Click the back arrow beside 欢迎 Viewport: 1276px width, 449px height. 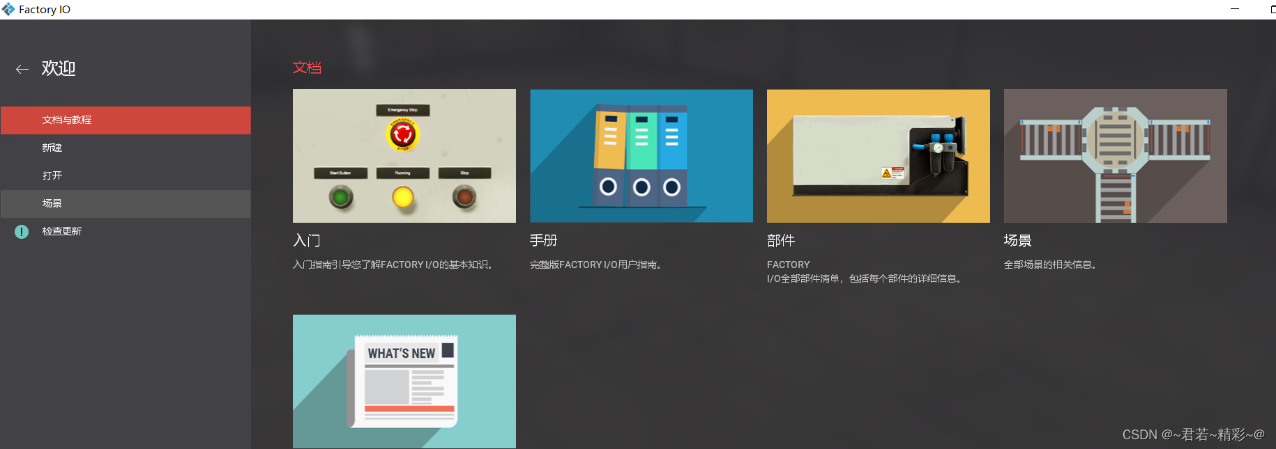coord(22,69)
